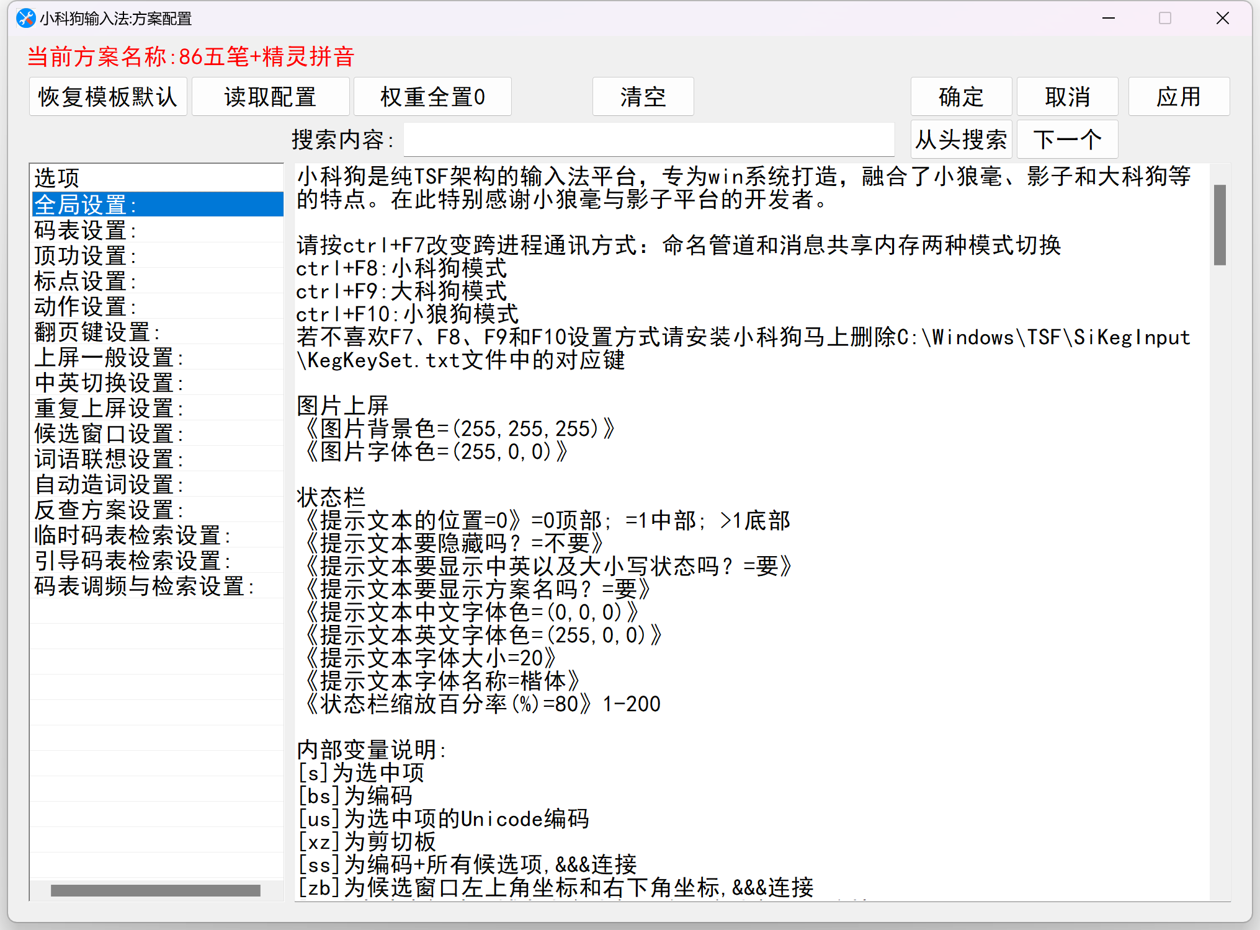Viewport: 1260px width, 930px height.
Task: Click the line [us]为选中项的Unicode编码
Action: (x=443, y=818)
